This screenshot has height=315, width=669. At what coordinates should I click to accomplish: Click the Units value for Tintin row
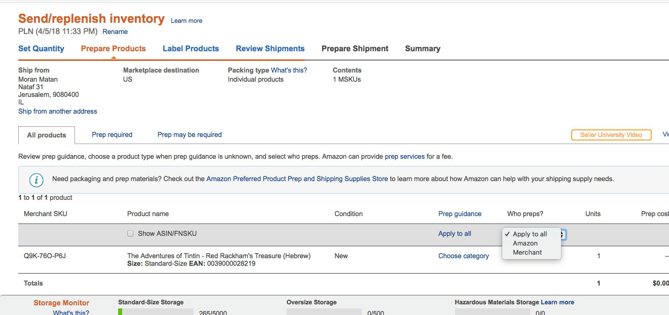point(599,256)
